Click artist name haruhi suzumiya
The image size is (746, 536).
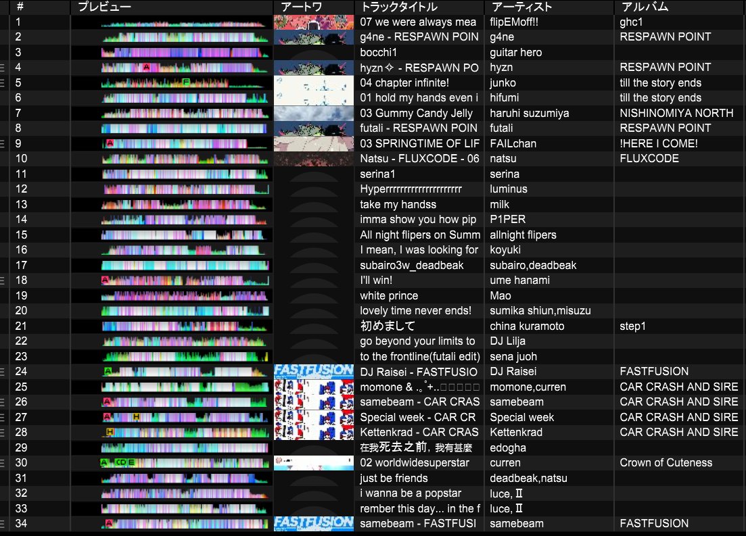(530, 113)
